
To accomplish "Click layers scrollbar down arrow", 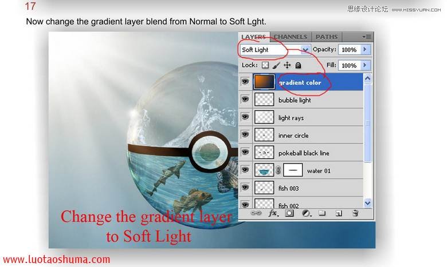I will (x=367, y=203).
